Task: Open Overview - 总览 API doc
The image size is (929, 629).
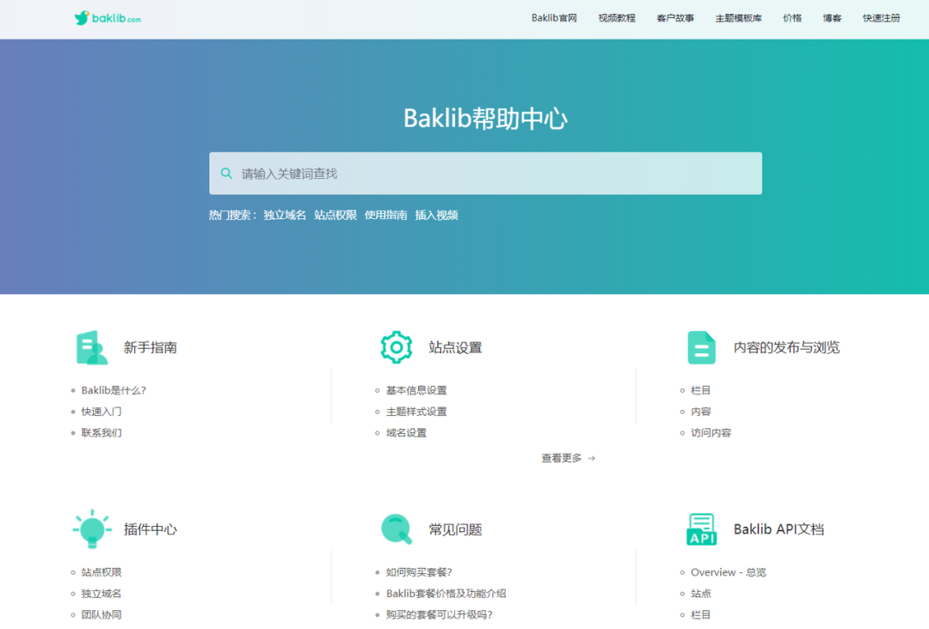Action: [729, 572]
